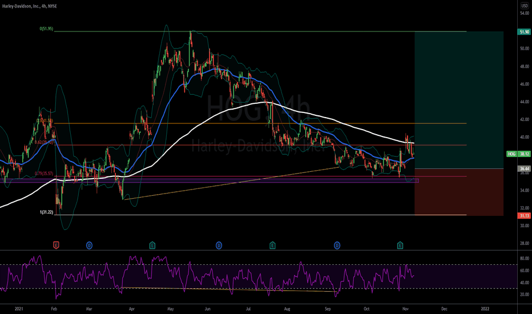The height and width of the screenshot is (314, 532).
Task: Select the 0.62(39.40) Fibonacci level label
Action: pyautogui.click(x=44, y=143)
